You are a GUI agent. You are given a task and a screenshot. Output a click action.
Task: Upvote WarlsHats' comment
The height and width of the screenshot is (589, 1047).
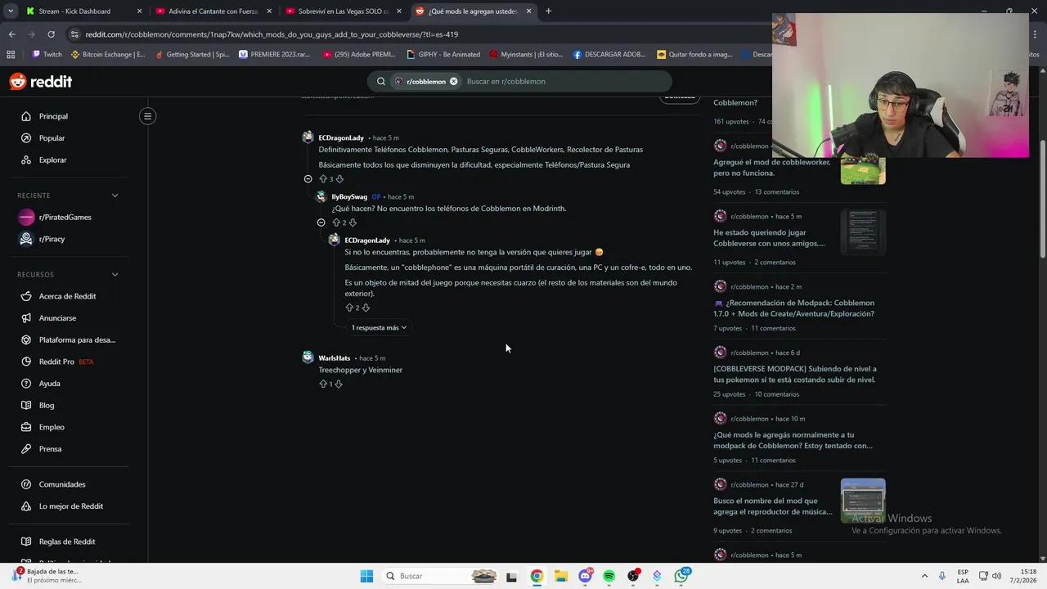[323, 384]
